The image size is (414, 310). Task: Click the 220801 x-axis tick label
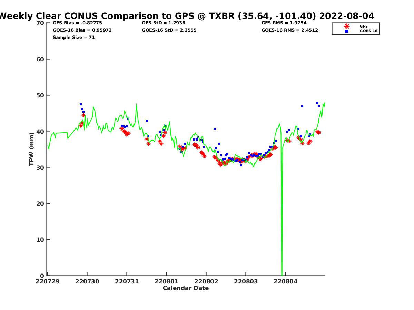click(x=166, y=281)
